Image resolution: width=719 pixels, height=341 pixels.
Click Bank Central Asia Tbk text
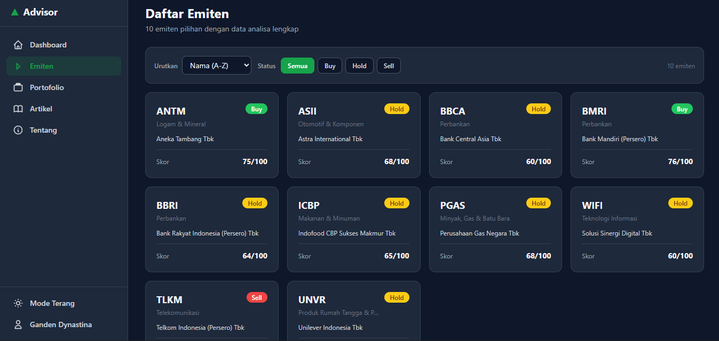pyautogui.click(x=471, y=139)
